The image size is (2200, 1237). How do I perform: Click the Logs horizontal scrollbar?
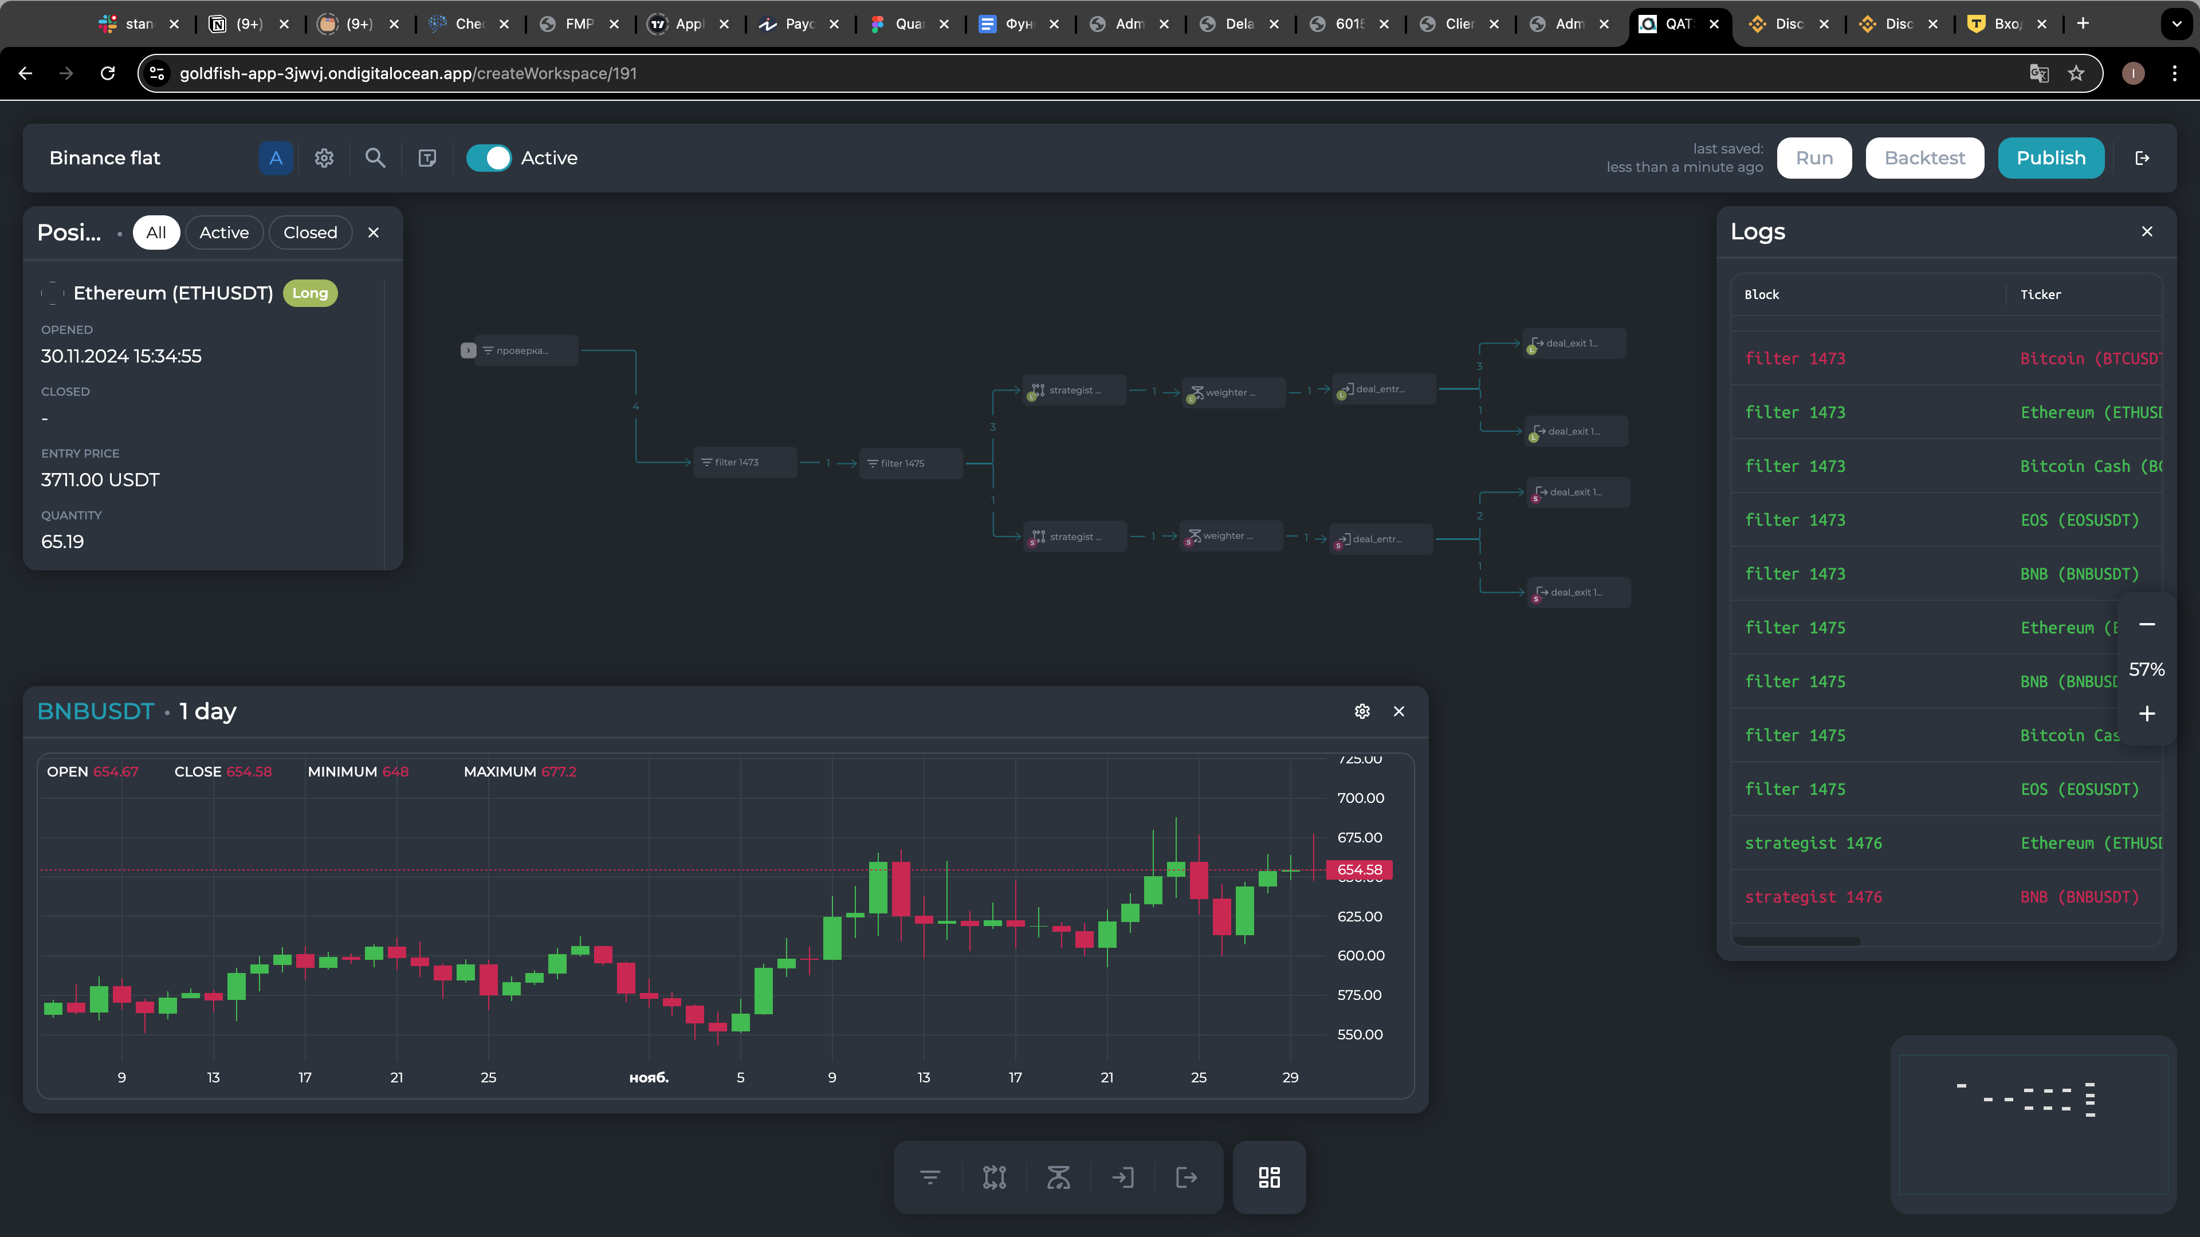(1797, 941)
